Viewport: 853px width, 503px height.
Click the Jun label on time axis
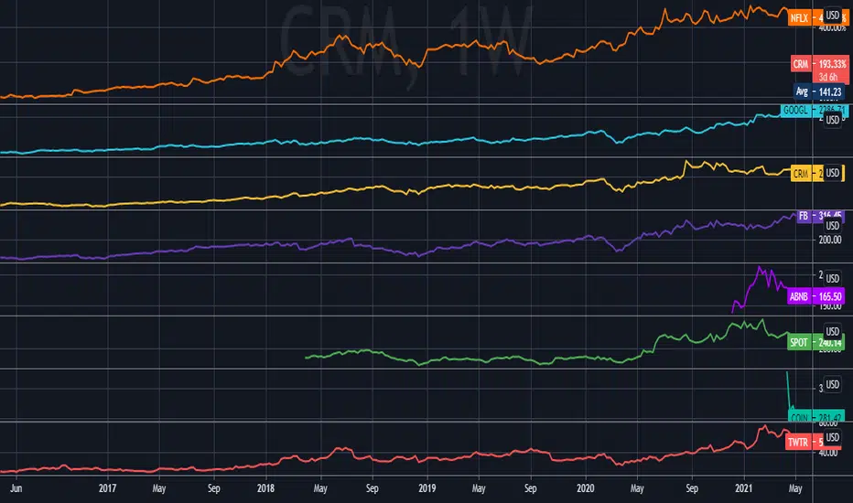point(16,488)
